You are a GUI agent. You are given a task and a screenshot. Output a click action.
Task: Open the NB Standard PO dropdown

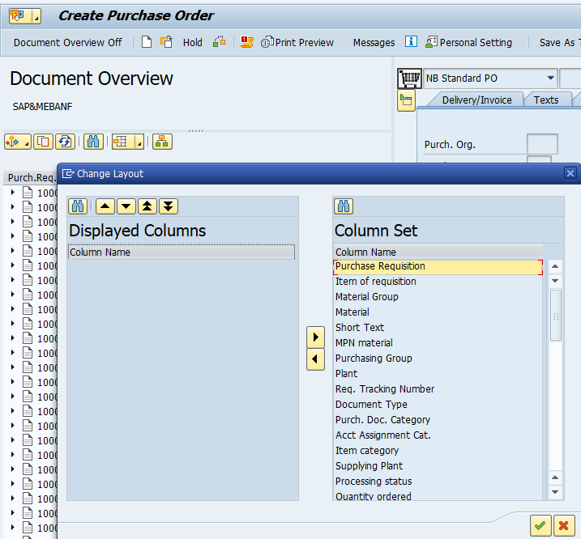[551, 79]
